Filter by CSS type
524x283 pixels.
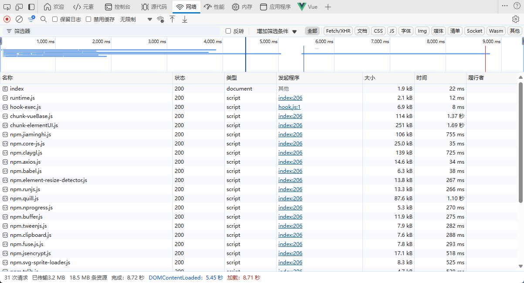(x=378, y=31)
